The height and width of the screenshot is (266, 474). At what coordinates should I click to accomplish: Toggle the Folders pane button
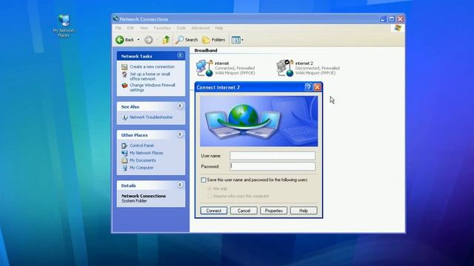coord(213,39)
